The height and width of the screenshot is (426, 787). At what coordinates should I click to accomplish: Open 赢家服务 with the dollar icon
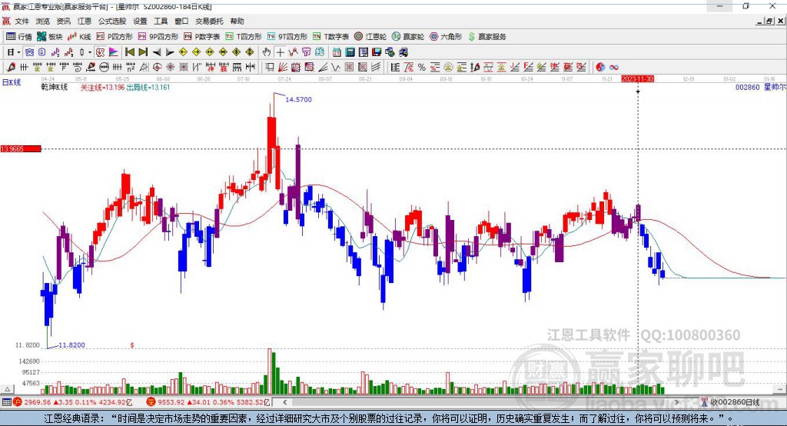click(x=486, y=37)
